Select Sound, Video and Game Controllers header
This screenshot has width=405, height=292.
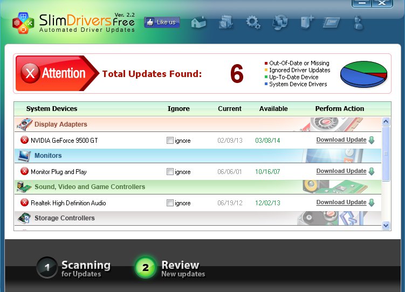(x=198, y=187)
